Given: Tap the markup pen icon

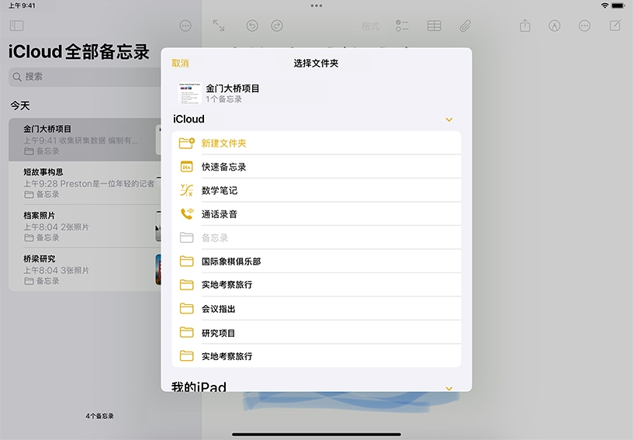Looking at the screenshot, I should (x=555, y=26).
